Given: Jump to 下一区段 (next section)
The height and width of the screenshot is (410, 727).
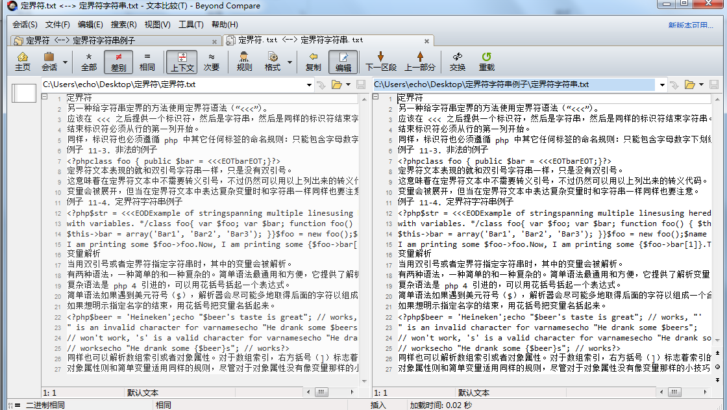Looking at the screenshot, I should 380,61.
